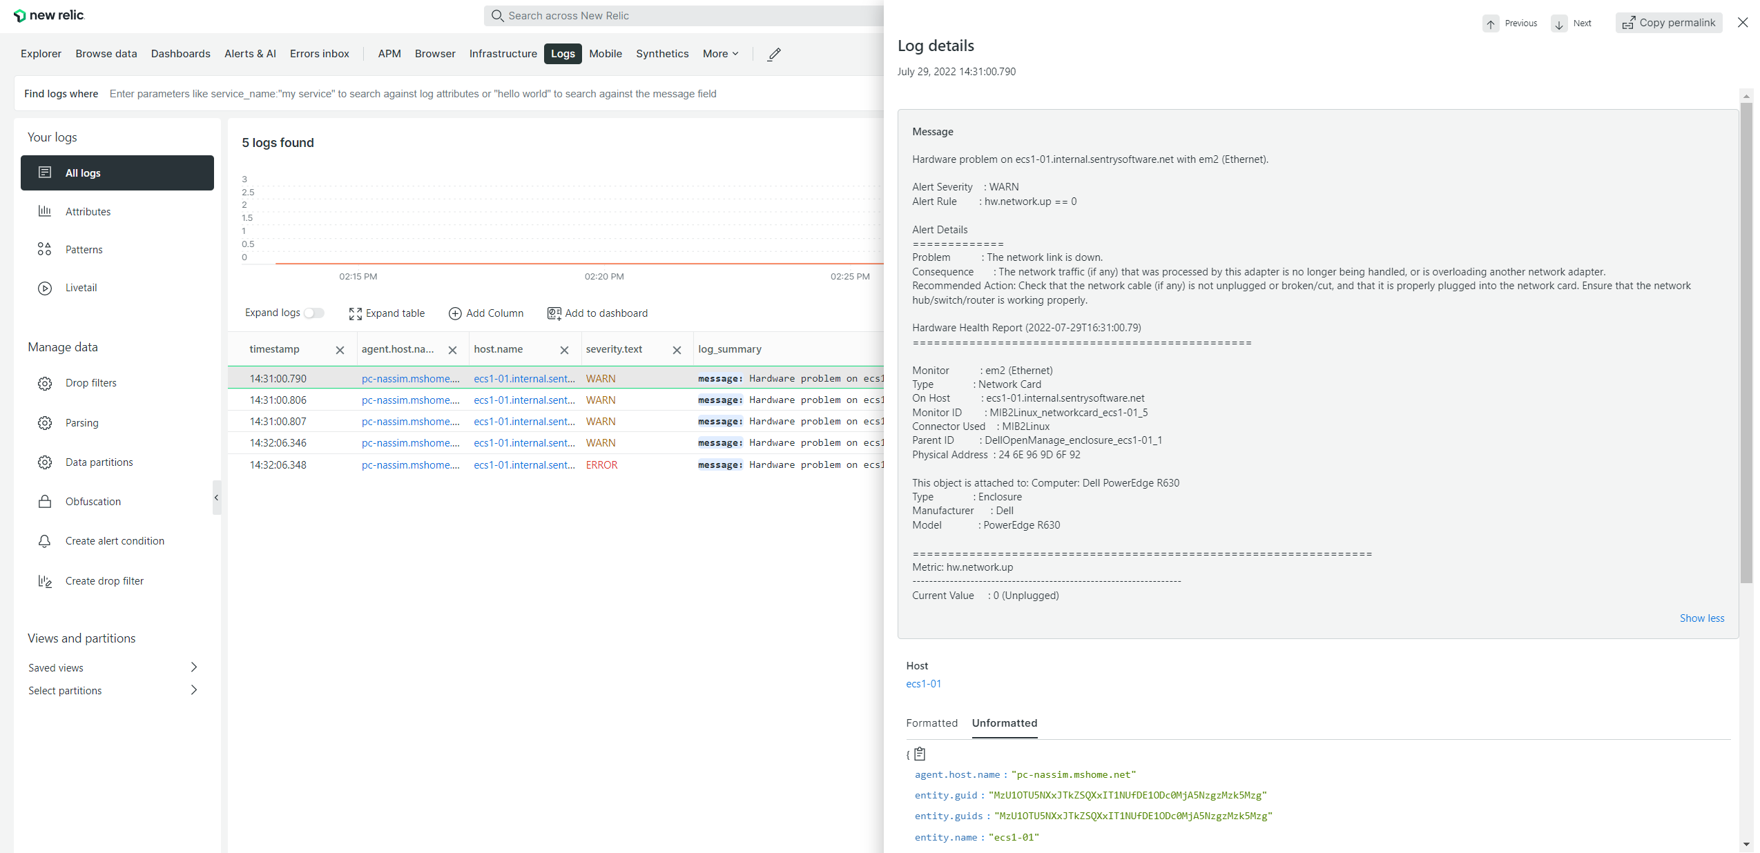The height and width of the screenshot is (853, 1760).
Task: Open the Patterns panel
Action: 84,249
